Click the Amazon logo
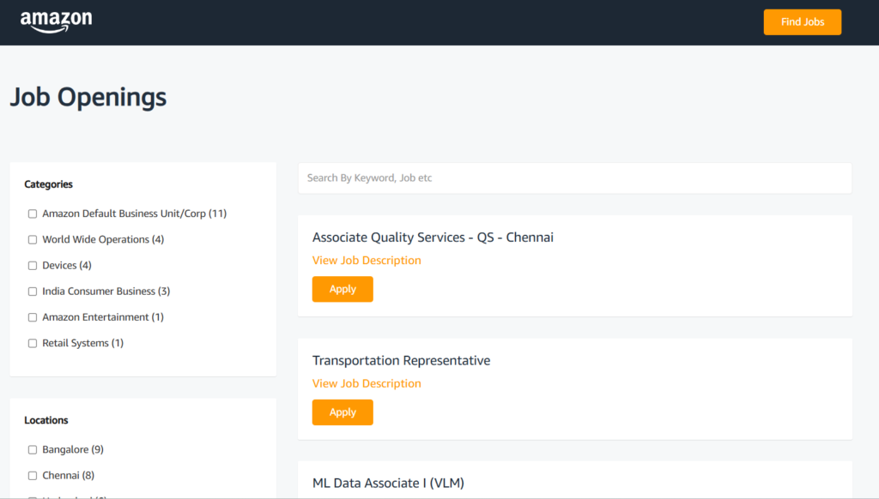879x499 pixels. click(x=56, y=21)
